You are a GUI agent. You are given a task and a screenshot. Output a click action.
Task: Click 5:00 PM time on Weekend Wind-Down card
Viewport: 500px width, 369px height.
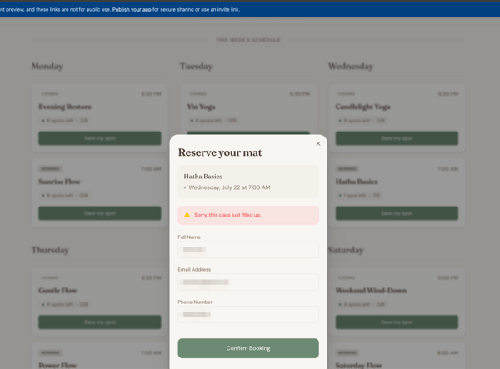(x=448, y=278)
